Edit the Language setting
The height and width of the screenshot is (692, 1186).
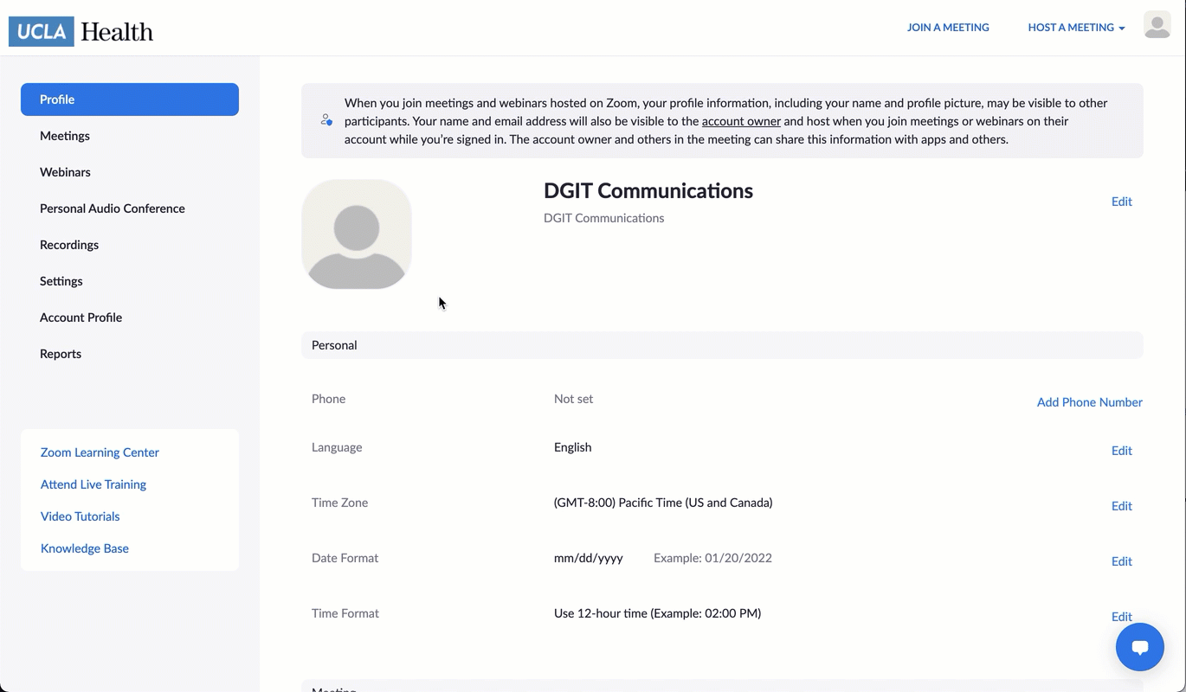click(x=1122, y=451)
